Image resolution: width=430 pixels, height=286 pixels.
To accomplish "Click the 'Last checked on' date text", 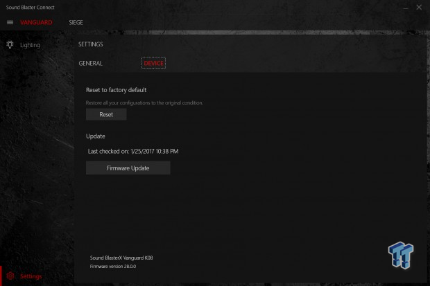I will point(133,151).
